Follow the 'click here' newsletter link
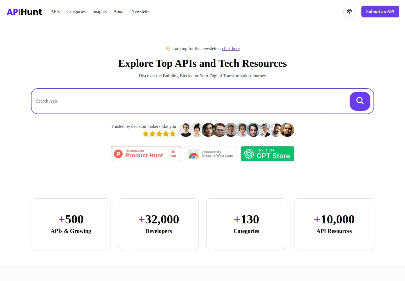This screenshot has width=405, height=281. (x=231, y=49)
